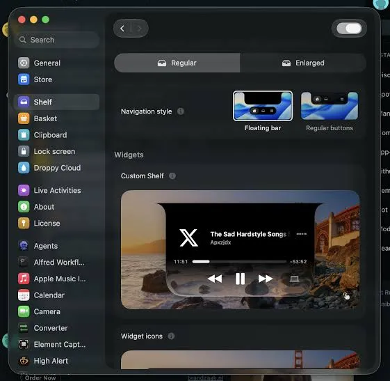Viewport: 390px width, 381px height.
Task: Show info for Widget icons
Action: point(171,336)
